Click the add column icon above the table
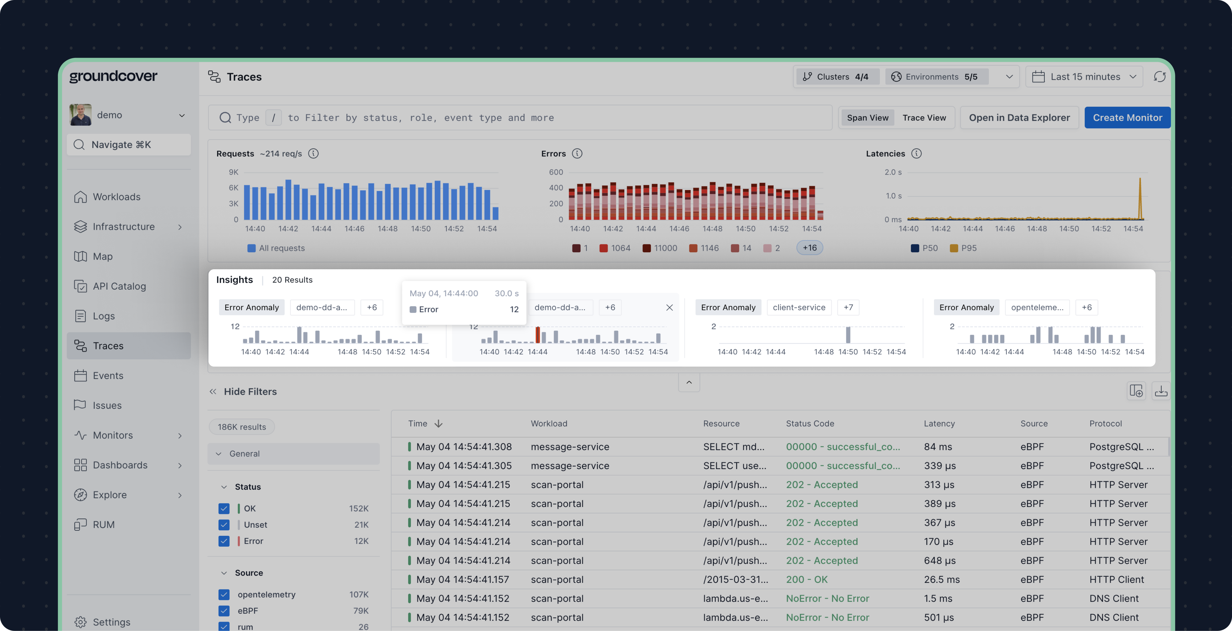The width and height of the screenshot is (1232, 631). [1136, 391]
